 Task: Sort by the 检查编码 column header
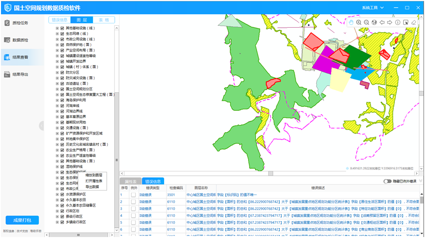(176, 188)
